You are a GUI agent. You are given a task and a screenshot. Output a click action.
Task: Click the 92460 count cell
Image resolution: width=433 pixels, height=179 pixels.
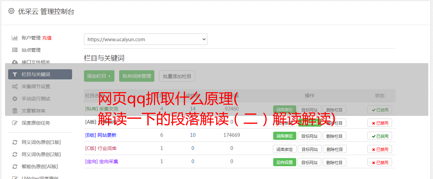point(232,109)
